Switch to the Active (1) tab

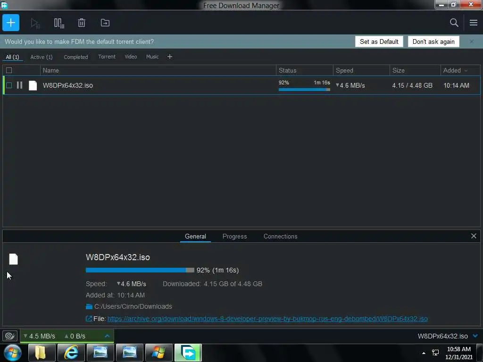[42, 57]
